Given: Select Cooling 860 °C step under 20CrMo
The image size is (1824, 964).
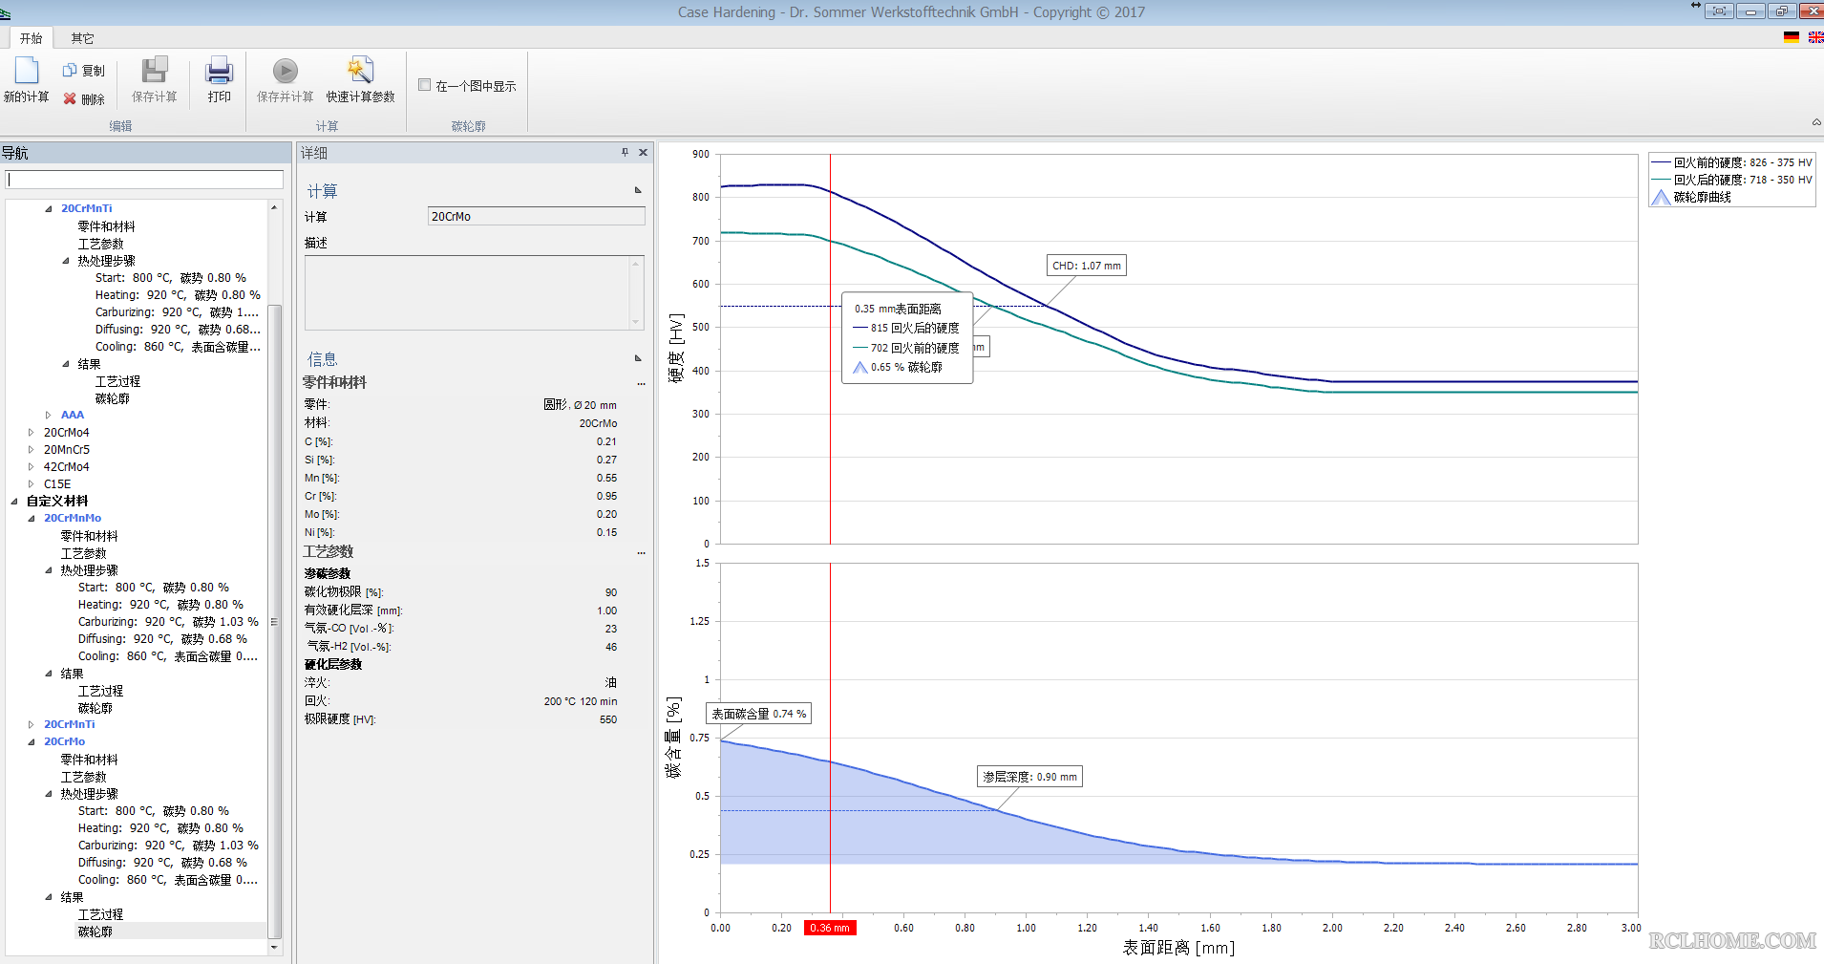Looking at the screenshot, I should pyautogui.click(x=167, y=879).
